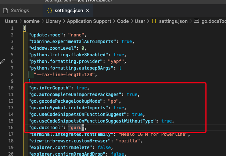Viewport: 226px width, 156px height.
Task: Click "go.inferGopath" key text
Action: (50, 88)
